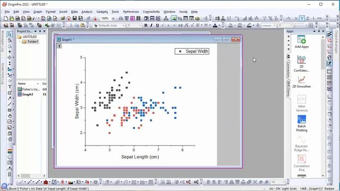
Task: Click the Save Project disk icon
Action: [74, 19]
